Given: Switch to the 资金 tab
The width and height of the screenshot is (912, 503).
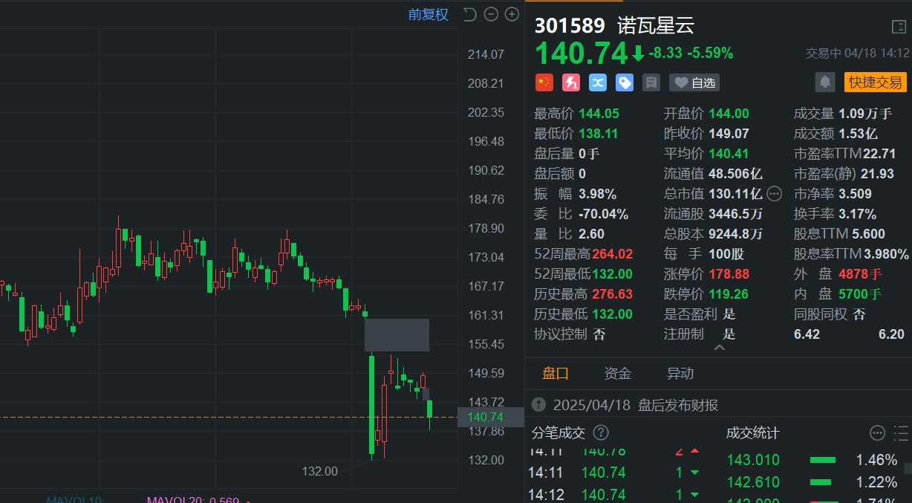Looking at the screenshot, I should tap(618, 373).
